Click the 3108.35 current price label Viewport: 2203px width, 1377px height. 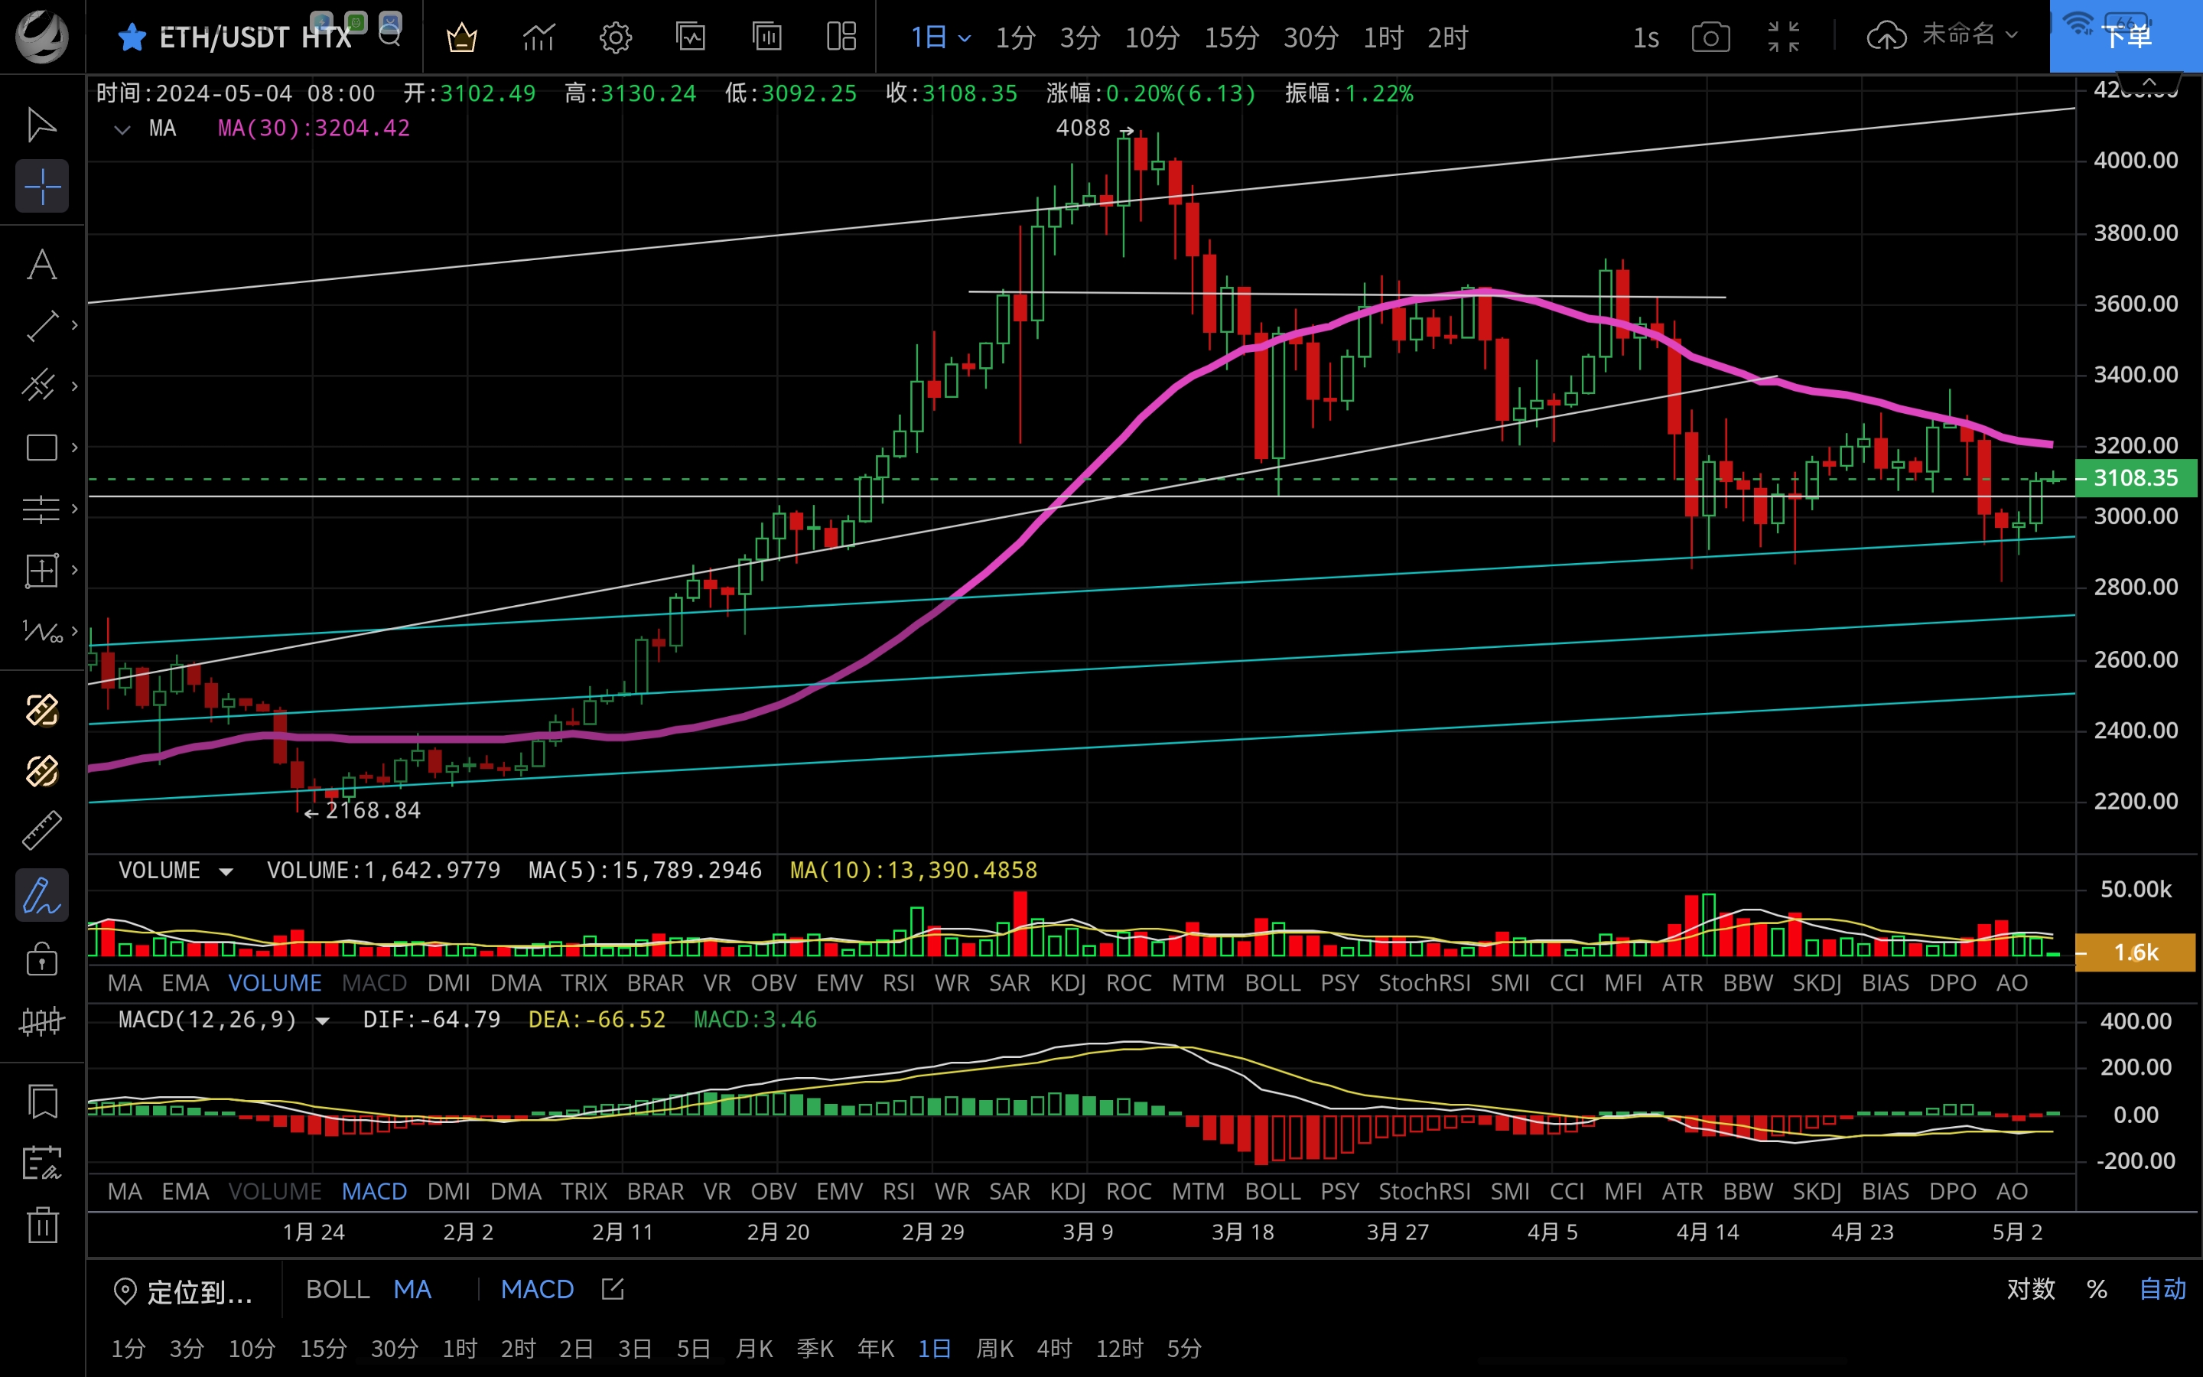[2135, 478]
